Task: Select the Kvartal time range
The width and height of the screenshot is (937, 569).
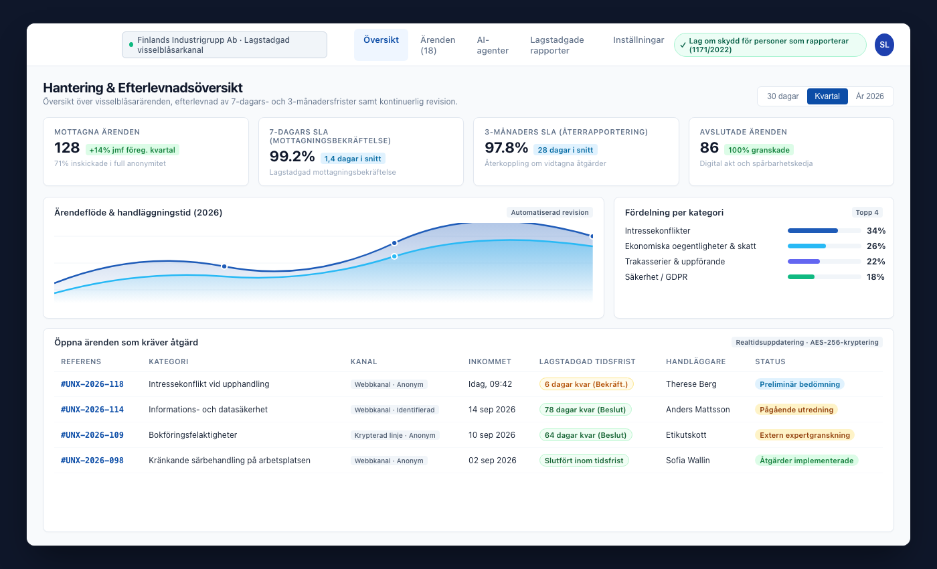Action: tap(827, 96)
